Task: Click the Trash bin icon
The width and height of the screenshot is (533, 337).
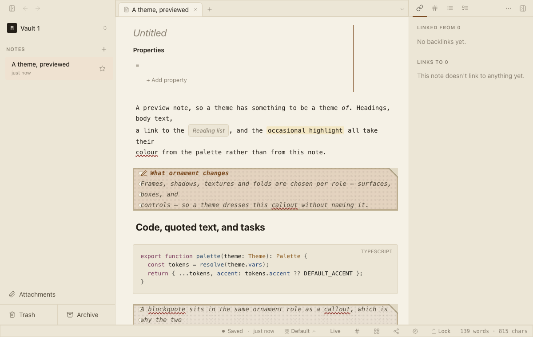Action: click(12, 315)
